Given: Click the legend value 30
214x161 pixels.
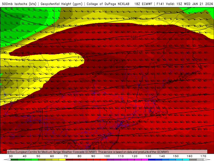Looking at the screenshot, I should click(11, 156).
